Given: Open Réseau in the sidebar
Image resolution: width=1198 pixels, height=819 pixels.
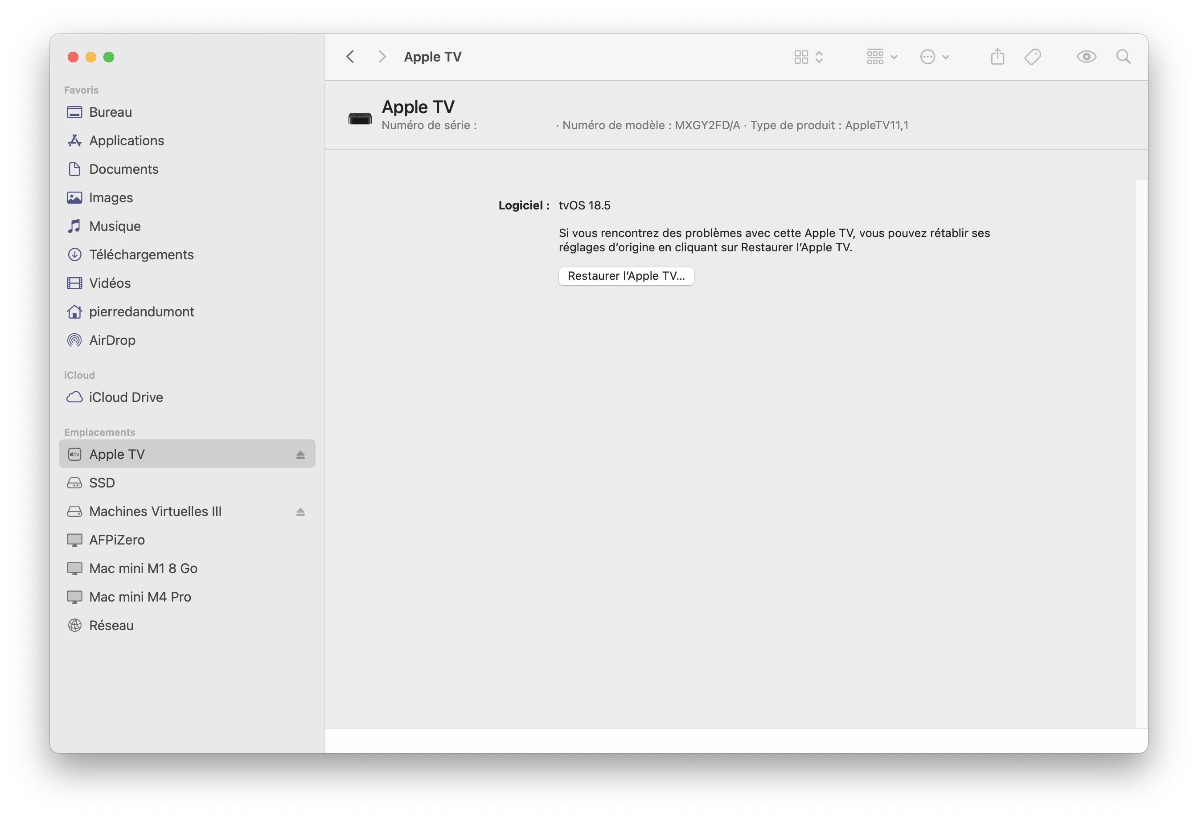Looking at the screenshot, I should tap(187, 625).
